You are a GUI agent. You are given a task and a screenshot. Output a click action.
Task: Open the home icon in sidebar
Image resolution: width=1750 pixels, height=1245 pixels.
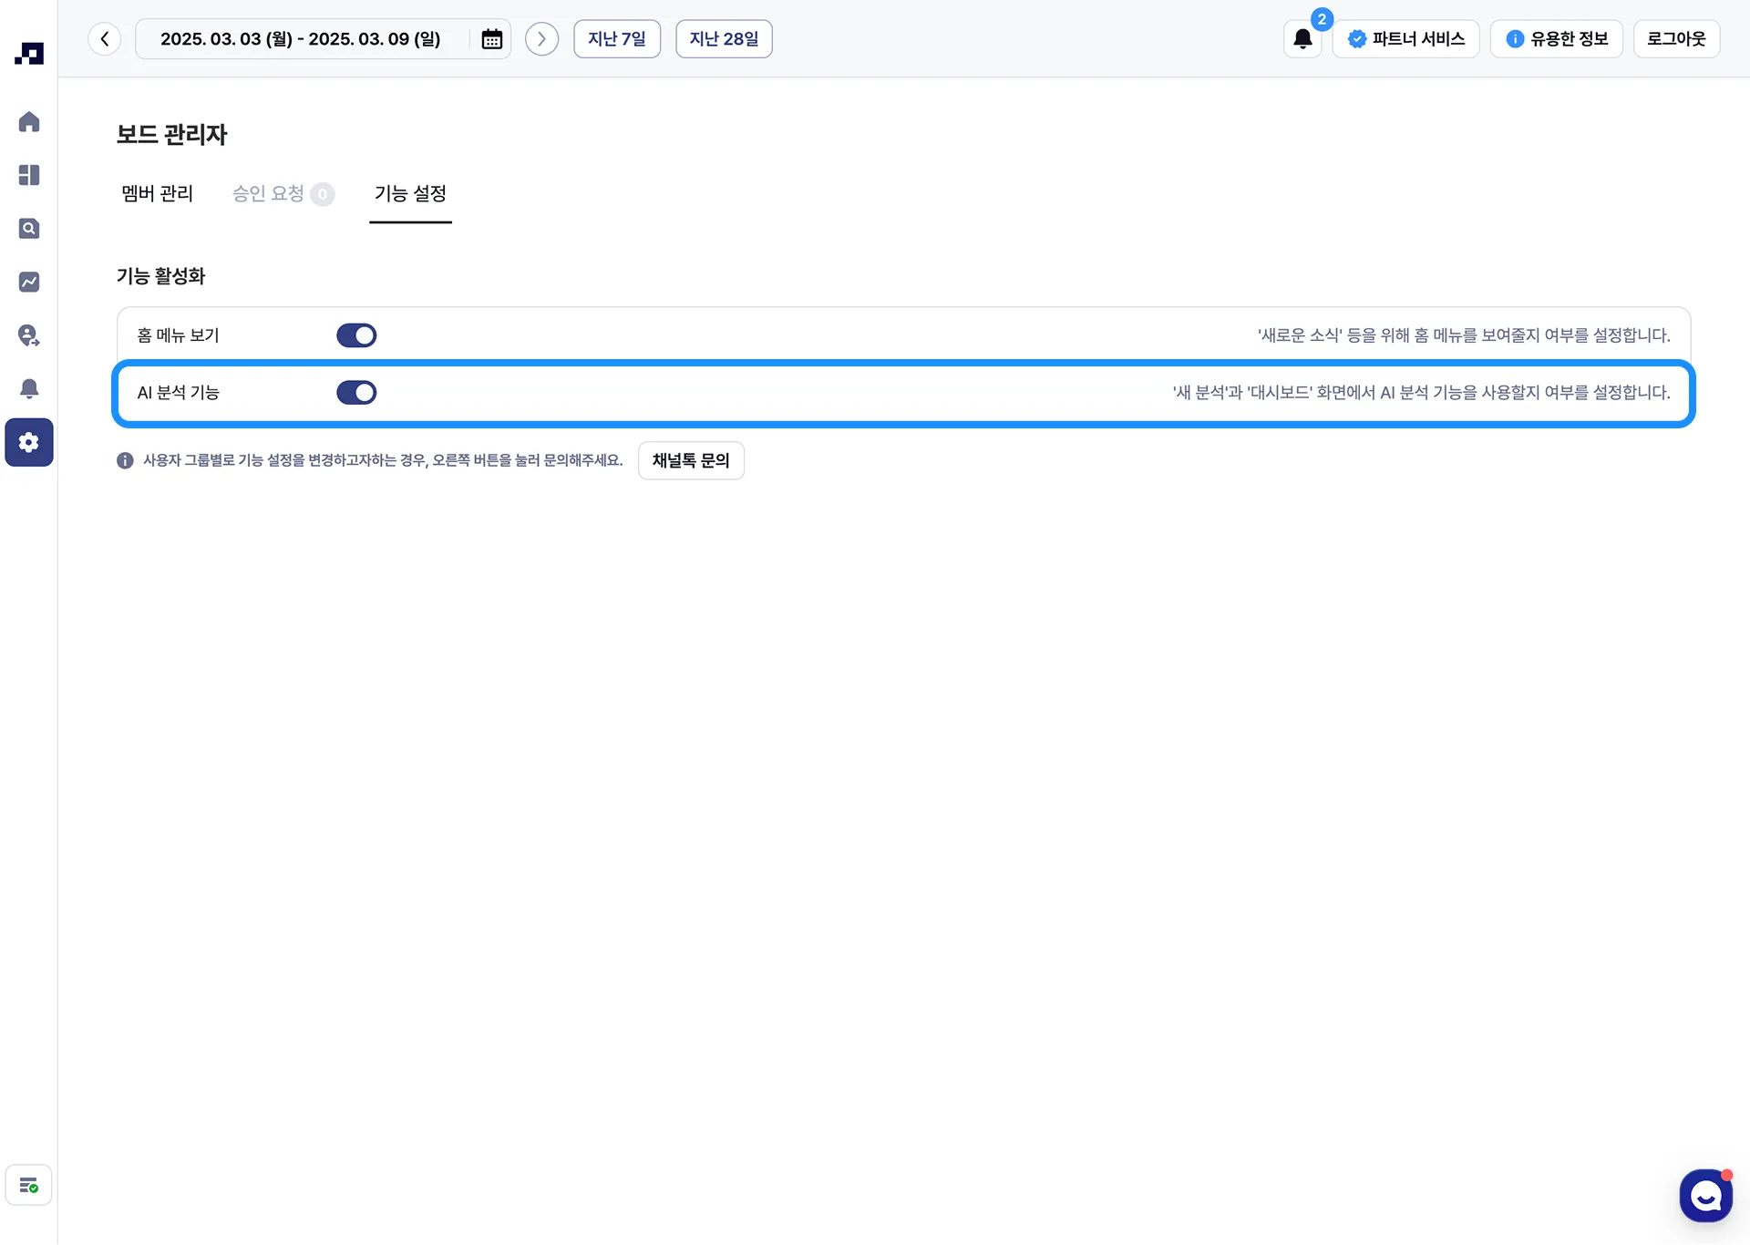pyautogui.click(x=29, y=122)
